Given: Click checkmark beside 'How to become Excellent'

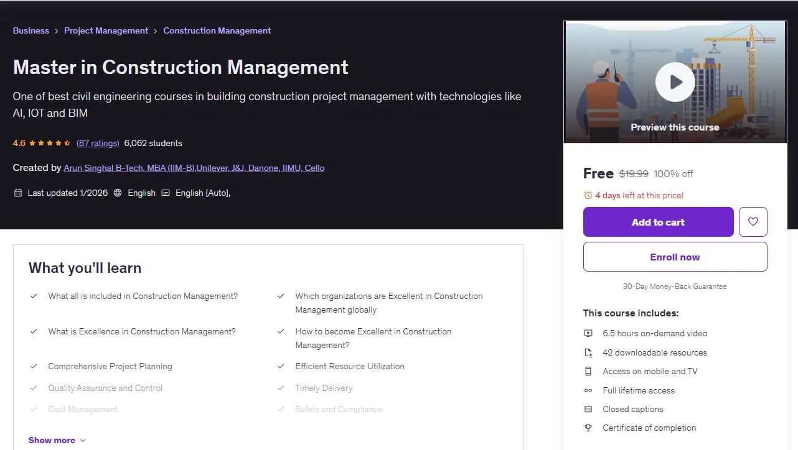Looking at the screenshot, I should pos(281,331).
